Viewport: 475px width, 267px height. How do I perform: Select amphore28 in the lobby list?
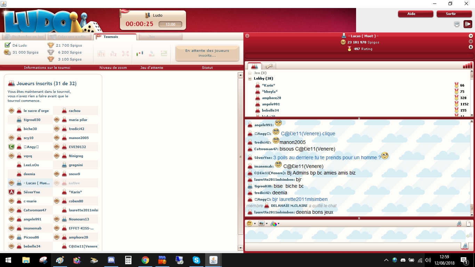coord(271,98)
